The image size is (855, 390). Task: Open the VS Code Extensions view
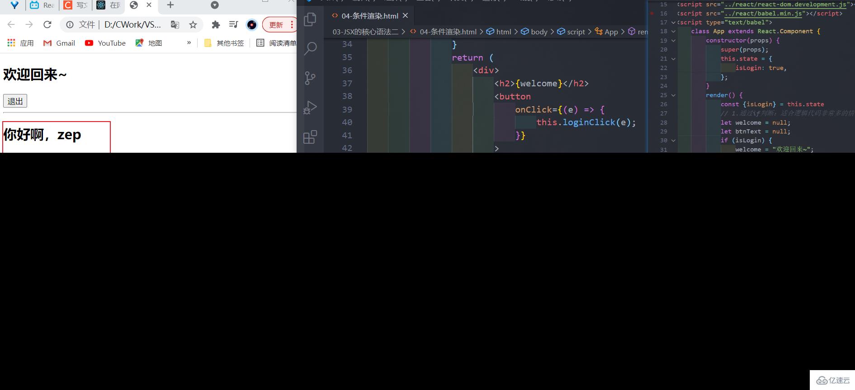[310, 136]
